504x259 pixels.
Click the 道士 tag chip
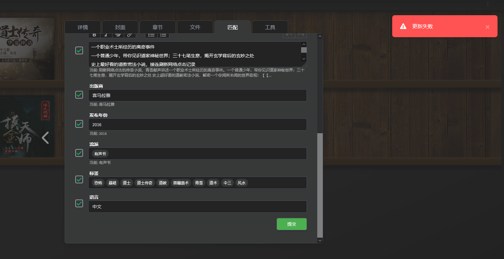pos(127,183)
